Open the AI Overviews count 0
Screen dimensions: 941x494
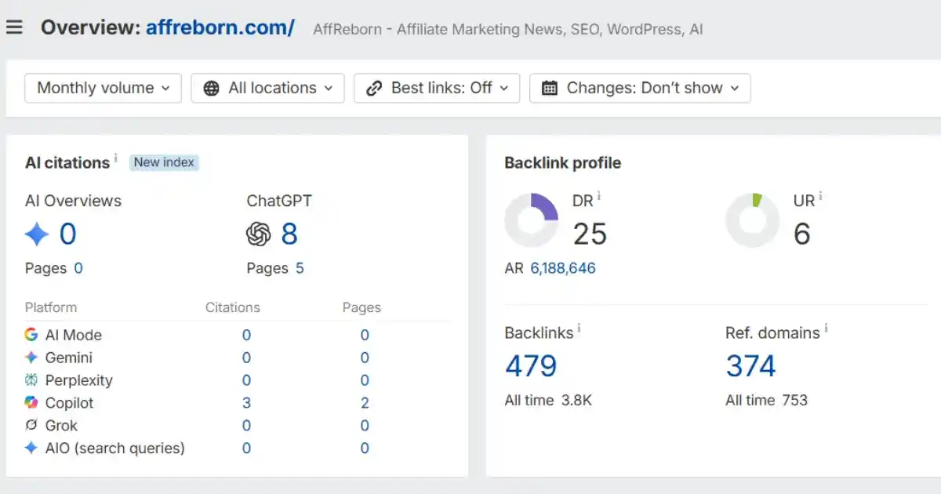68,234
